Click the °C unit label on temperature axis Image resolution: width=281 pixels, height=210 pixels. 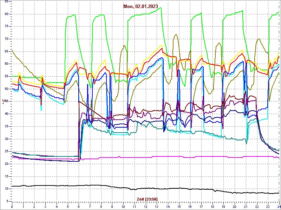(x=3, y=101)
